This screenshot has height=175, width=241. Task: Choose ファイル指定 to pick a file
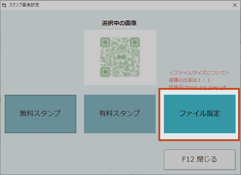200,114
